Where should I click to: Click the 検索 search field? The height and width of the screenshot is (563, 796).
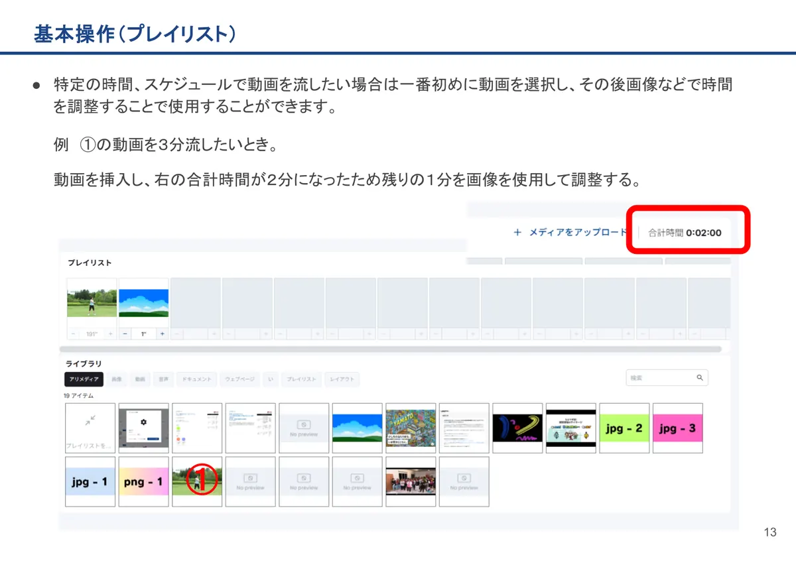click(x=667, y=377)
